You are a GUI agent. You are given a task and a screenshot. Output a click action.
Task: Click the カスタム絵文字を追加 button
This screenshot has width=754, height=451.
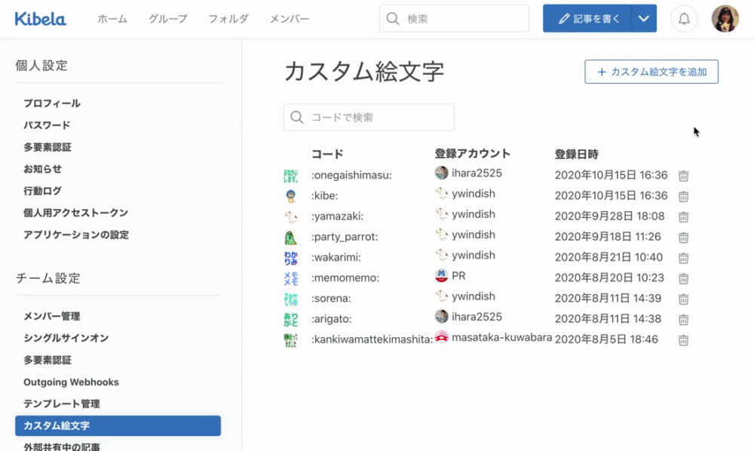click(x=651, y=72)
